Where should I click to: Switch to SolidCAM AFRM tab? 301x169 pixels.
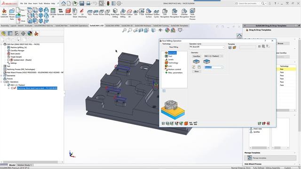click(x=112, y=25)
